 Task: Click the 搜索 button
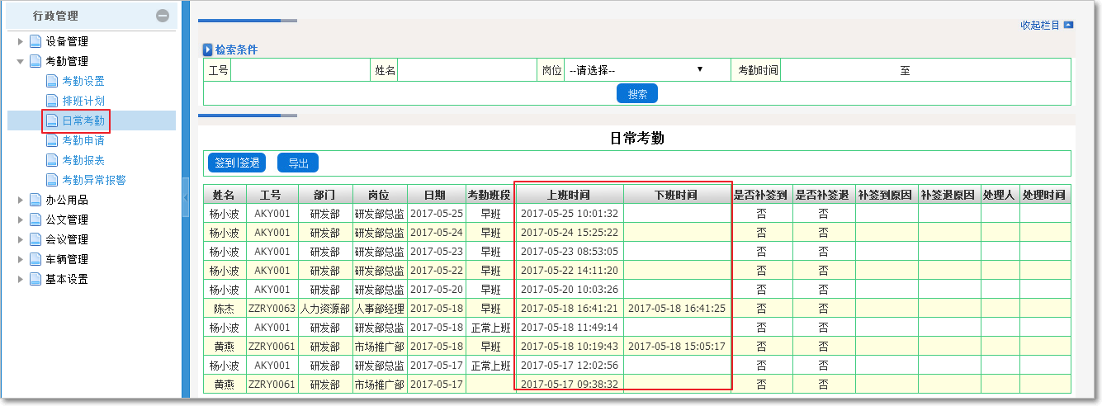636,94
